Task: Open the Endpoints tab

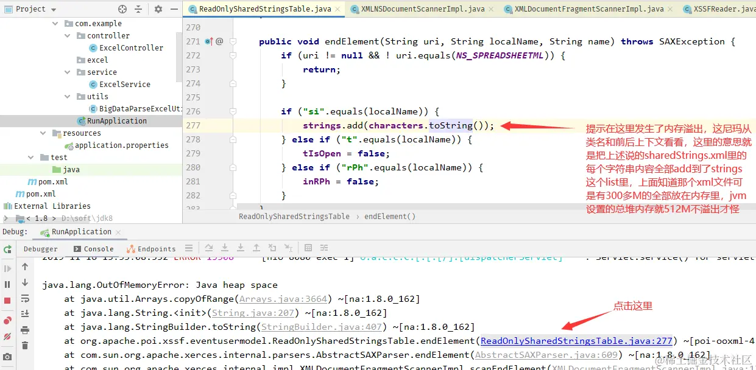Action: tap(151, 249)
